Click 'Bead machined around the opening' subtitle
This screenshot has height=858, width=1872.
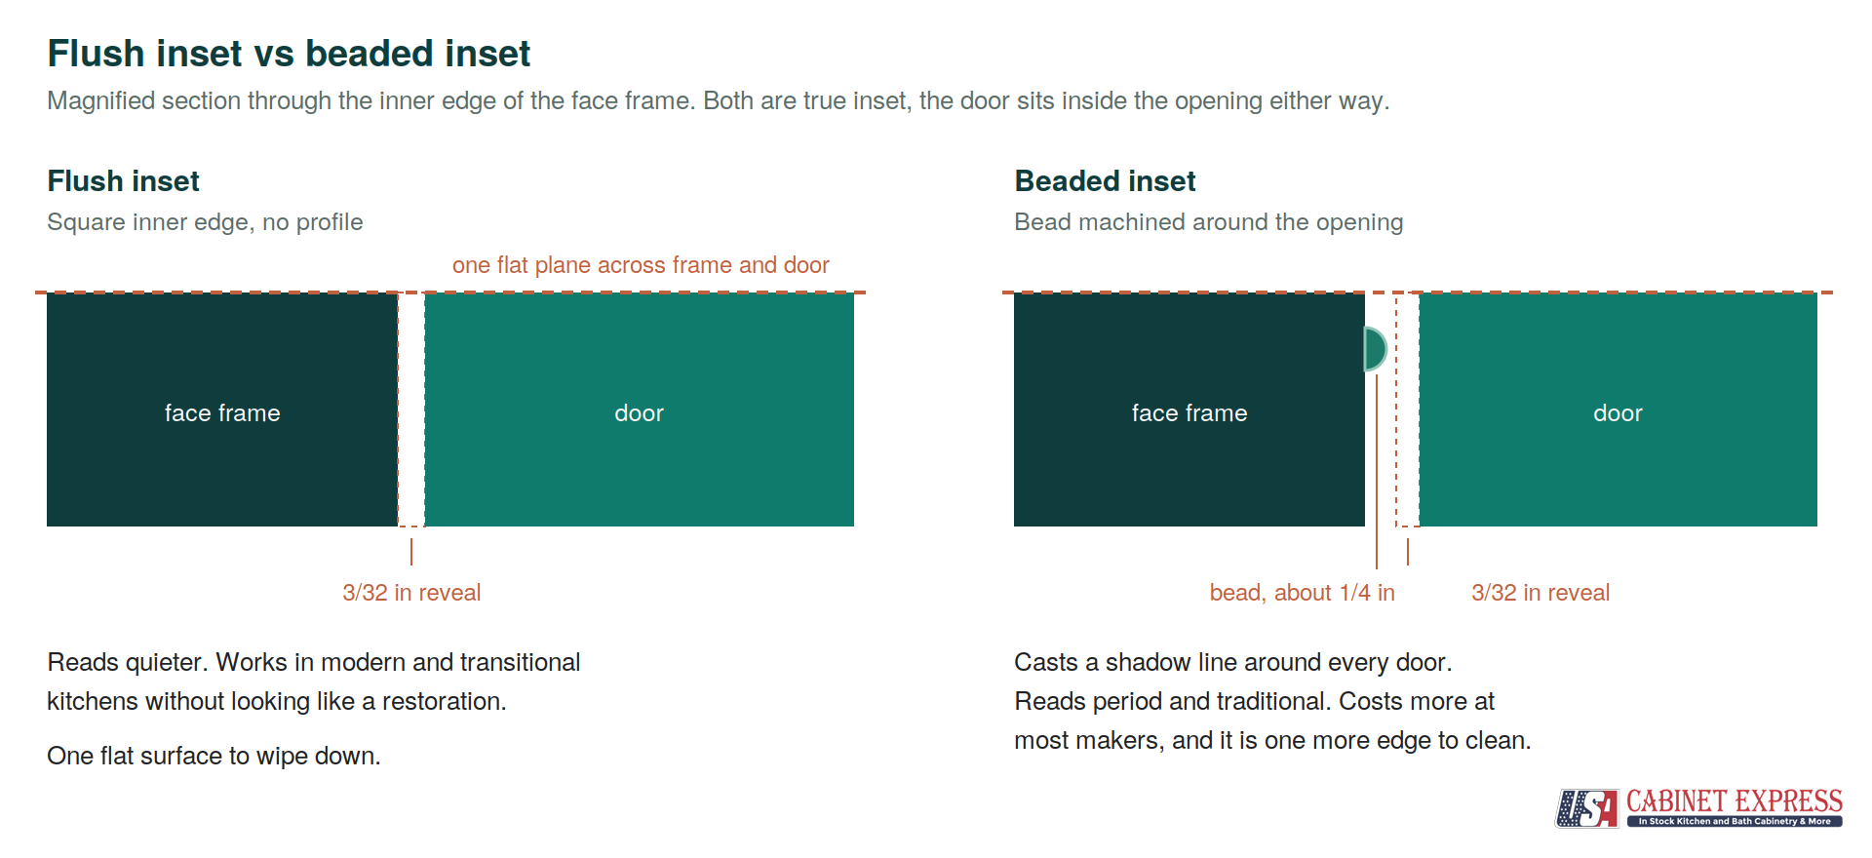(x=1209, y=222)
